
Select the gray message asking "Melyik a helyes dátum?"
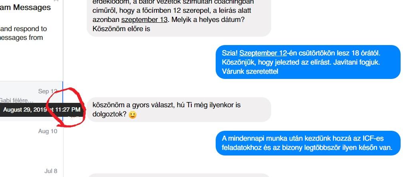tap(179, 16)
